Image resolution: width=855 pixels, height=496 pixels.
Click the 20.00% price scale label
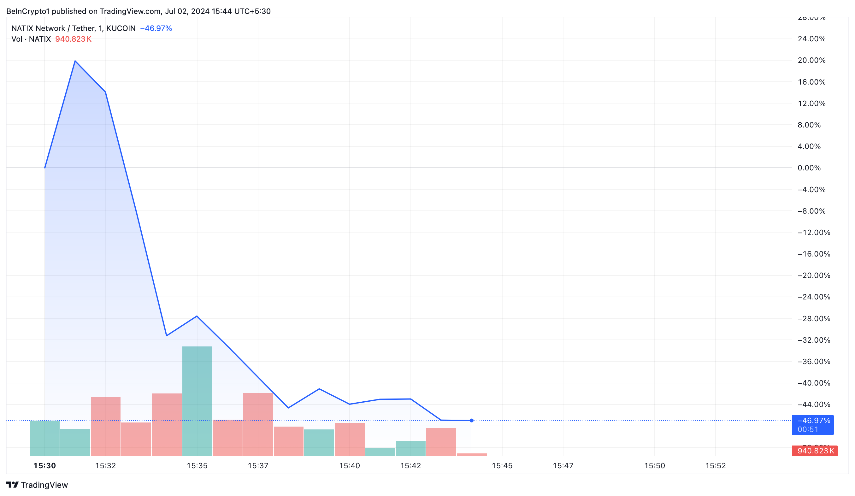pyautogui.click(x=811, y=60)
